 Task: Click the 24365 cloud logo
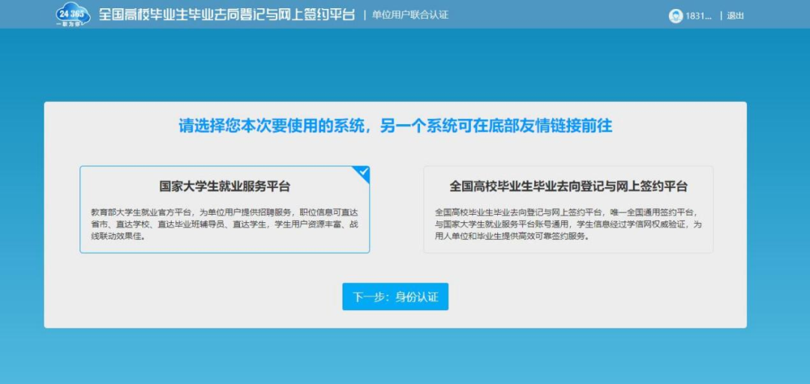pos(72,15)
